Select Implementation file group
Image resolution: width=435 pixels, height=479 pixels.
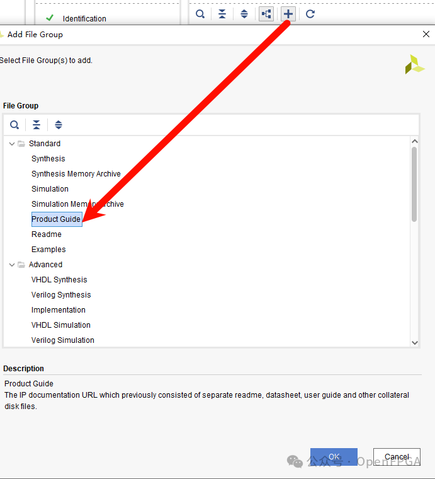click(x=59, y=309)
